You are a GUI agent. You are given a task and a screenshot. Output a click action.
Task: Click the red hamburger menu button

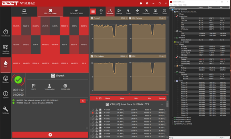coord(93,11)
